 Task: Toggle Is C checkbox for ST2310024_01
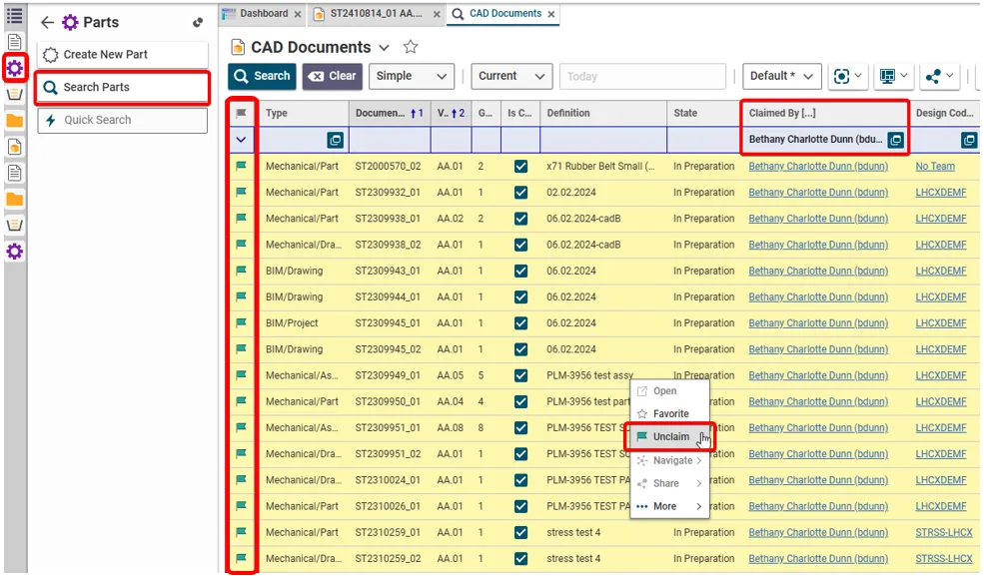point(520,480)
